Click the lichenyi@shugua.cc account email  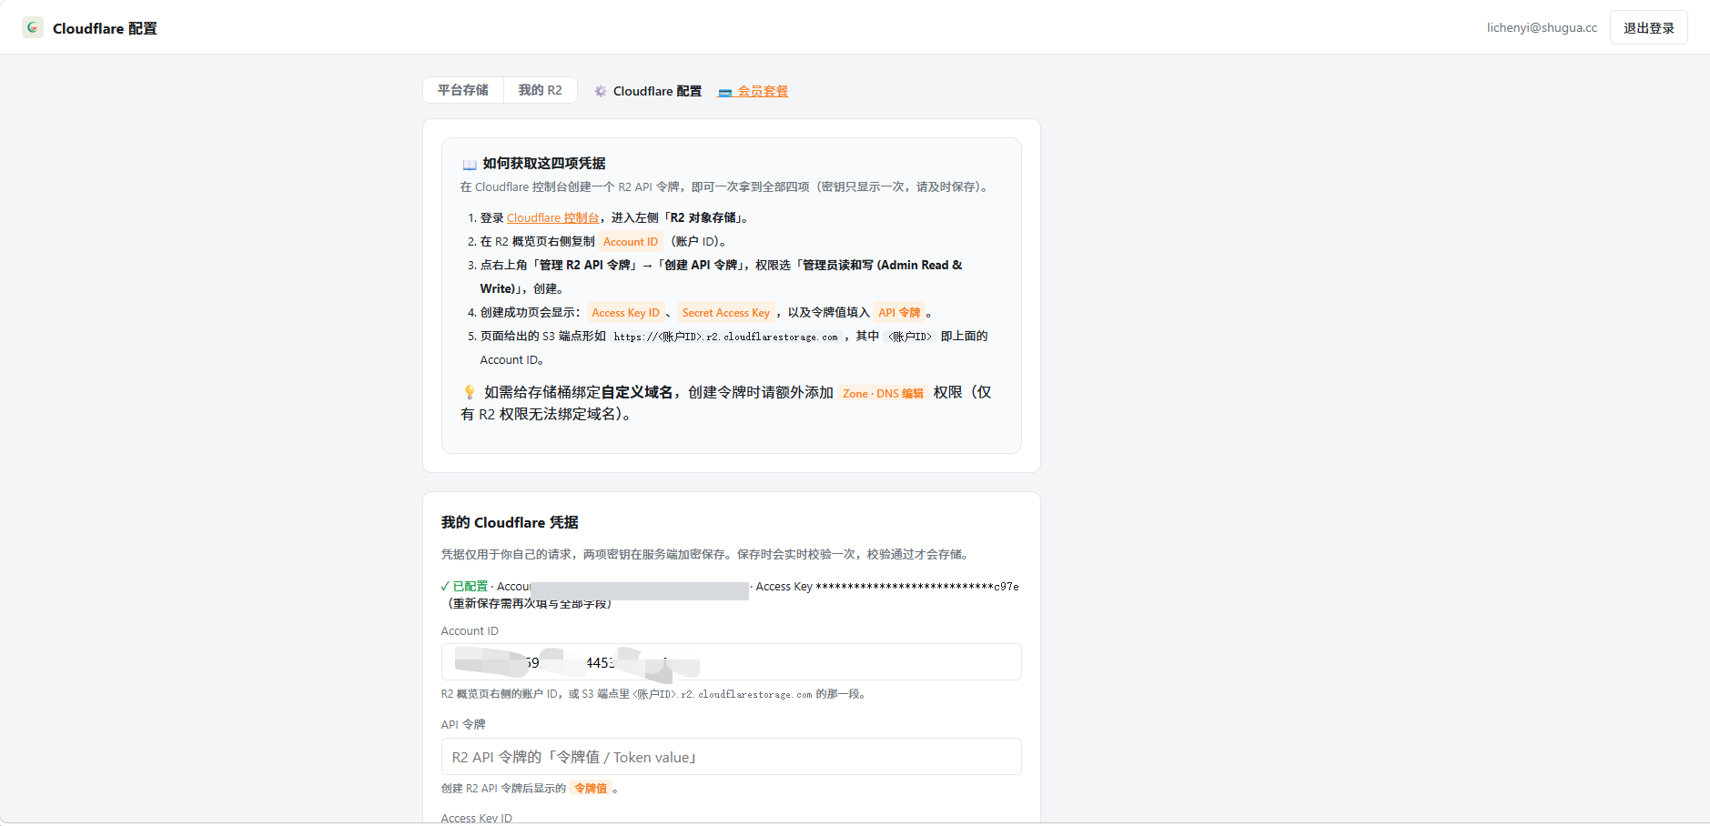(1542, 27)
